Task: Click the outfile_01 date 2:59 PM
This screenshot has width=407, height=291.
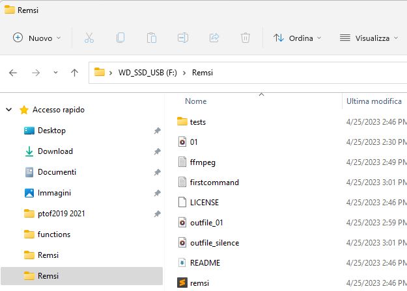Action: (376, 223)
